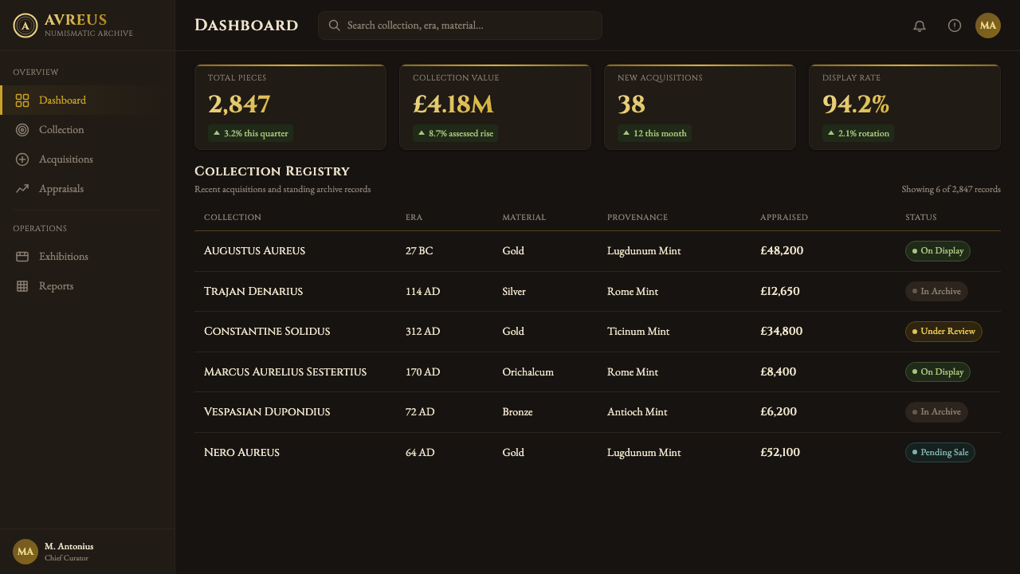
Task: Open the Nero Aureus record
Action: [x=598, y=453]
